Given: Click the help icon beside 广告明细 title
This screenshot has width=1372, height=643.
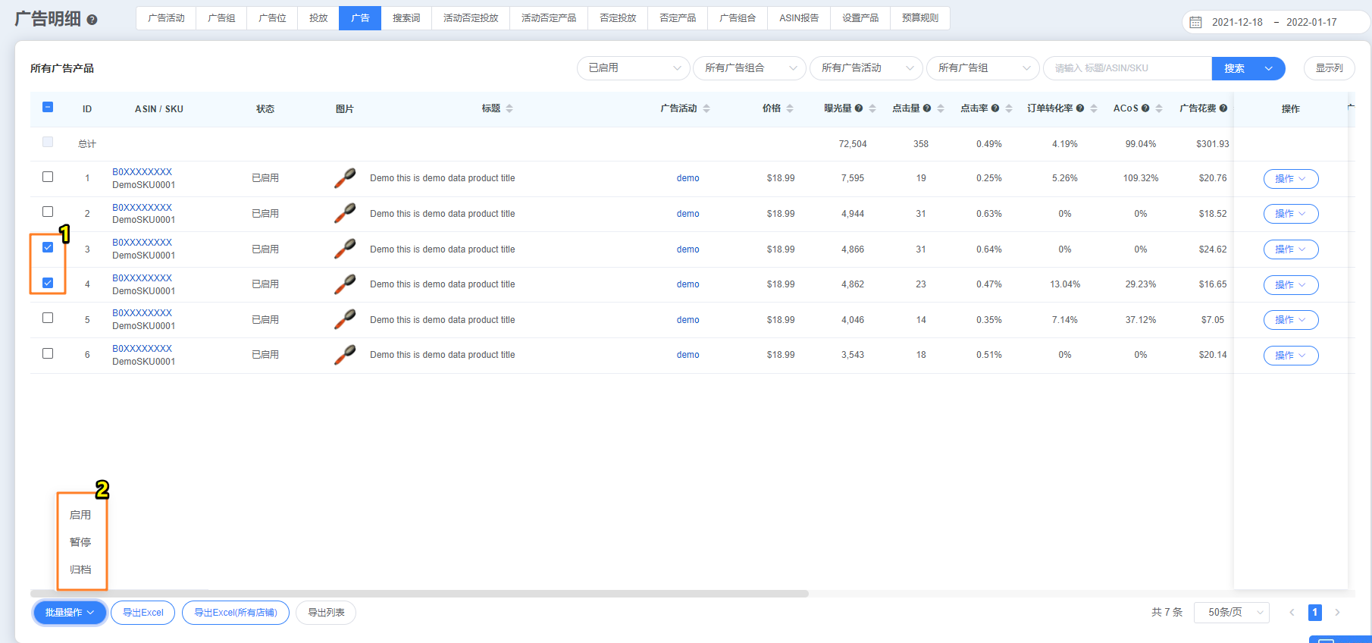Looking at the screenshot, I should [92, 20].
